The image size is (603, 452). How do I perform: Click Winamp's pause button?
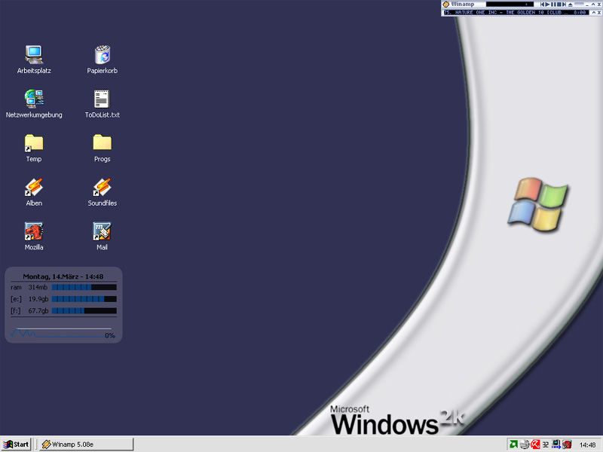[x=553, y=5]
